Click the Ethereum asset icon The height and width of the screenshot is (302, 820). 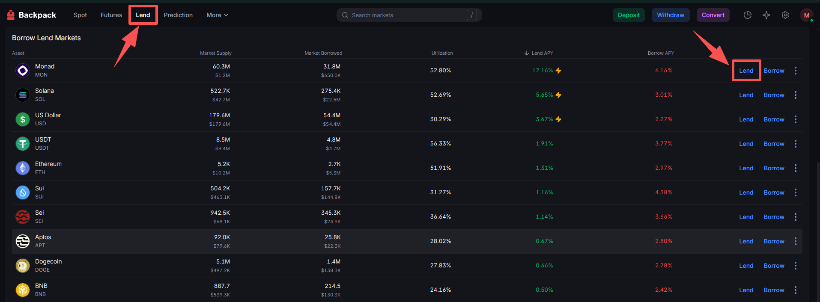(23, 168)
